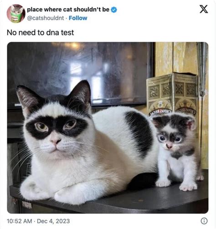Click the @catshouldnt handle
Screen dimensions: 216x229
tap(46, 18)
